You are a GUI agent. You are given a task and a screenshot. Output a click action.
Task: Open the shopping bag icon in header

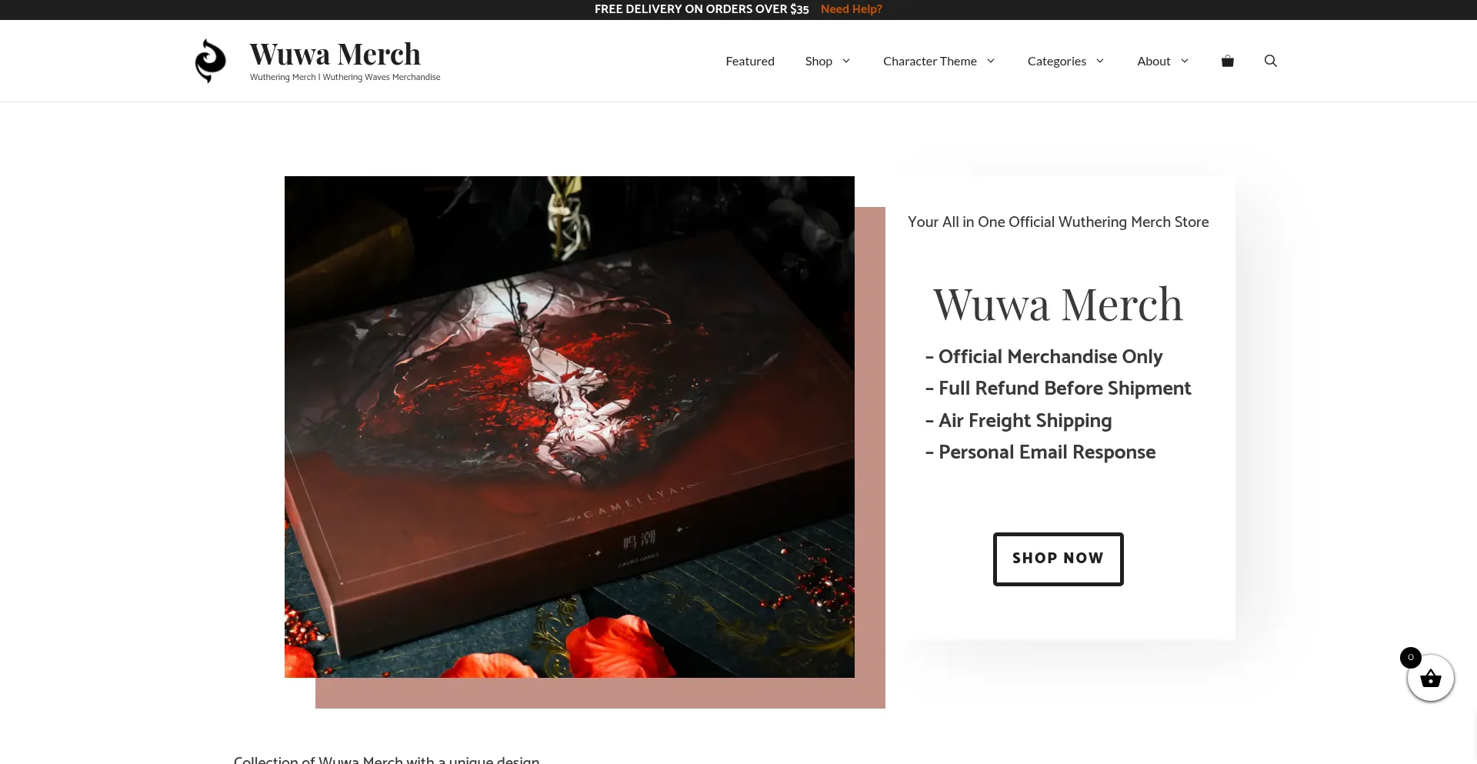coord(1228,61)
